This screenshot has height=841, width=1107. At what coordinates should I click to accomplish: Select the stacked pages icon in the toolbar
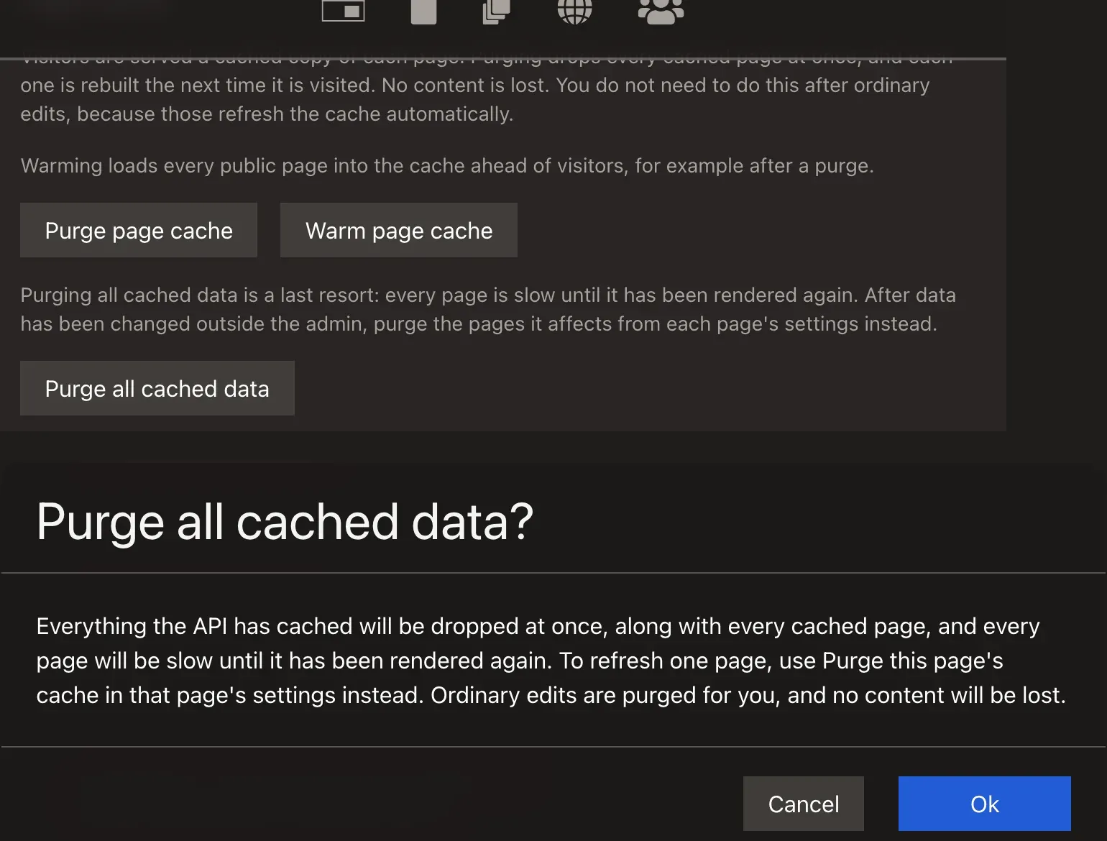(496, 11)
